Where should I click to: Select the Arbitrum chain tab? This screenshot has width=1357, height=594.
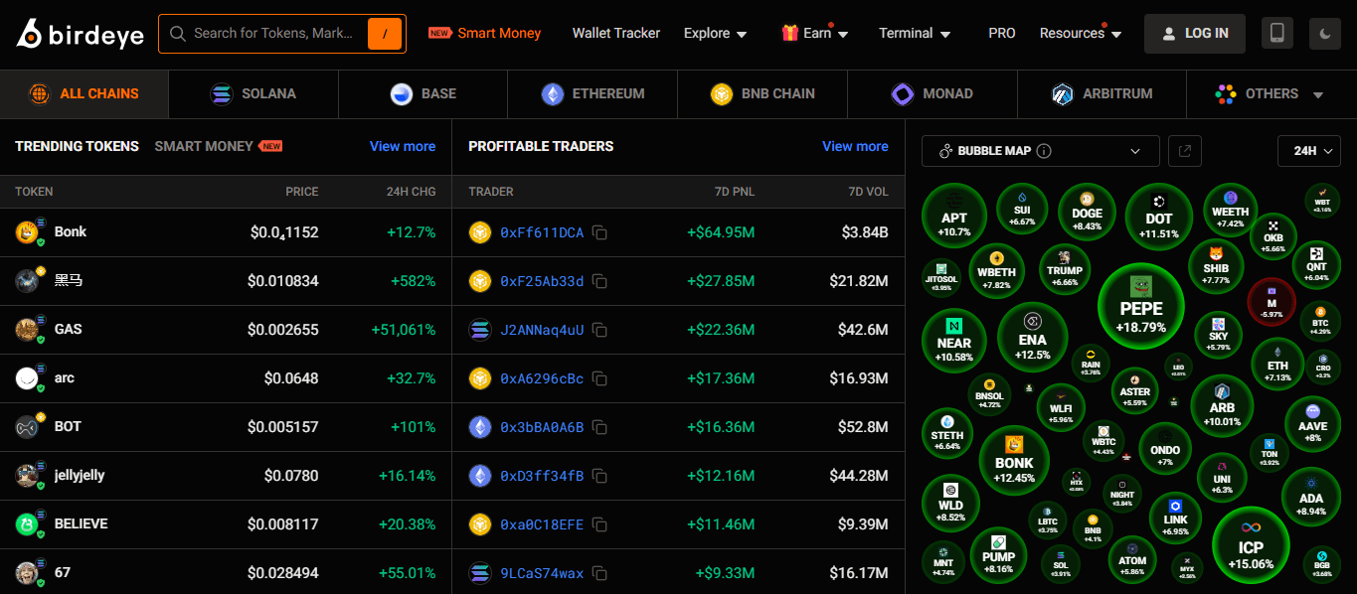pos(1102,94)
